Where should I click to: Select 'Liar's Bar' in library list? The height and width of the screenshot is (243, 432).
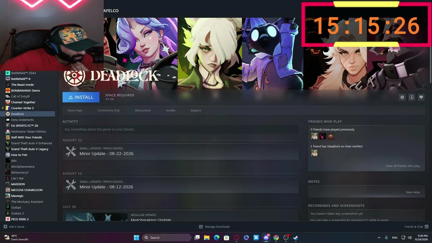(x=18, y=178)
